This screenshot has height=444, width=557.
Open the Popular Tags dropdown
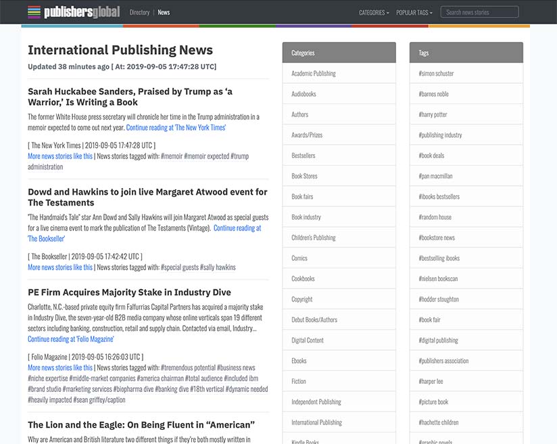414,13
